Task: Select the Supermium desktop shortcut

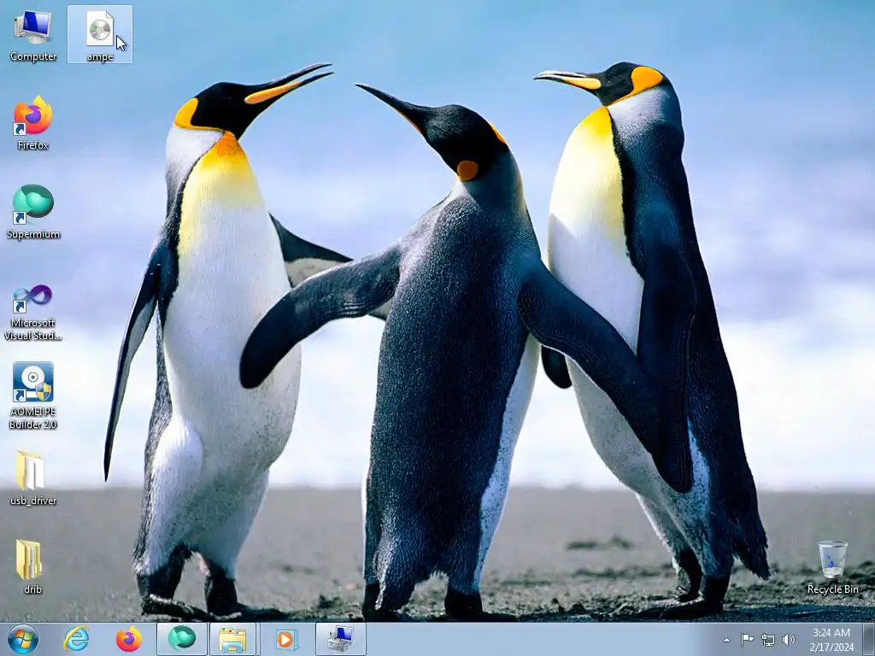Action: point(33,212)
